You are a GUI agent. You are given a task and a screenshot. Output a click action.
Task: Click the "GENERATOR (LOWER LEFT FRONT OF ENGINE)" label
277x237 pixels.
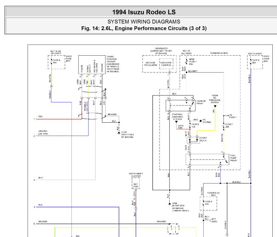tap(161, 51)
